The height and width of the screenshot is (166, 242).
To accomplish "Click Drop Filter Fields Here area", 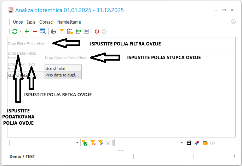I will [27, 44].
